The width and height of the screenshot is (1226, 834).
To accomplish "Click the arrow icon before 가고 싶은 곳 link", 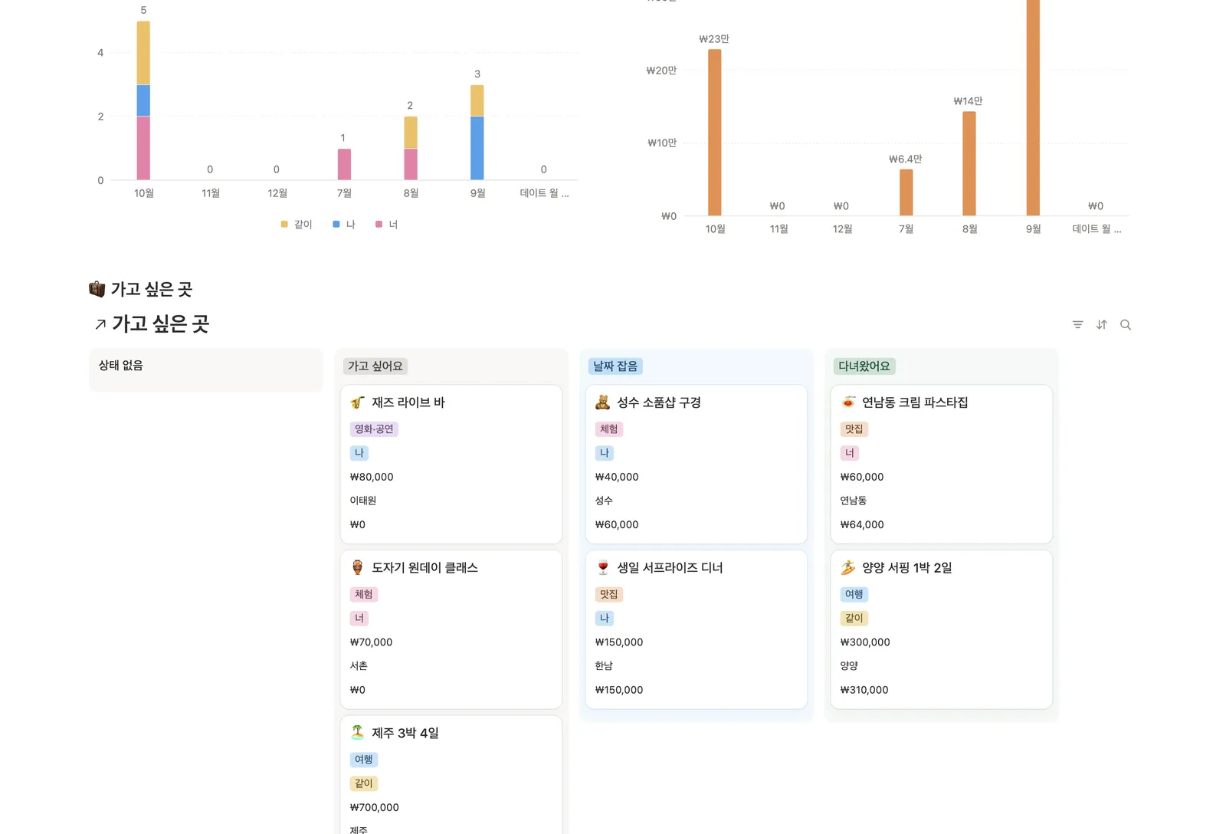I will pyautogui.click(x=100, y=325).
